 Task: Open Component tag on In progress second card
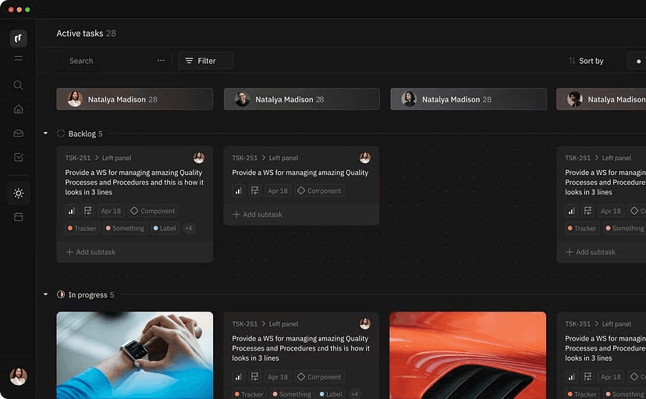(320, 376)
